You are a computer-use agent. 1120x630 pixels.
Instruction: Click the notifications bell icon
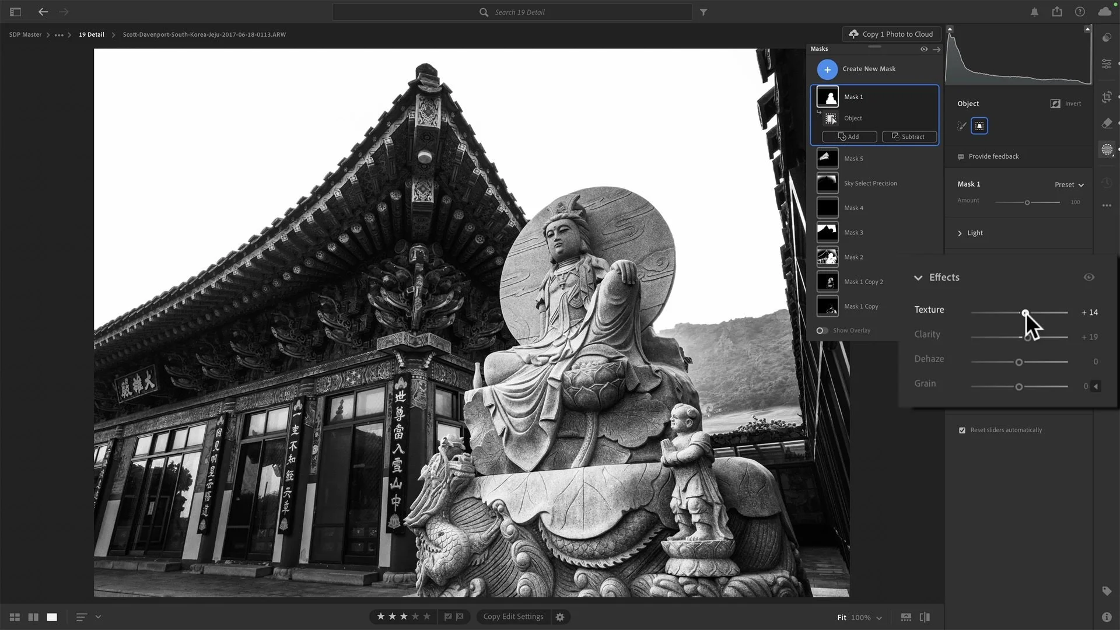[1034, 12]
